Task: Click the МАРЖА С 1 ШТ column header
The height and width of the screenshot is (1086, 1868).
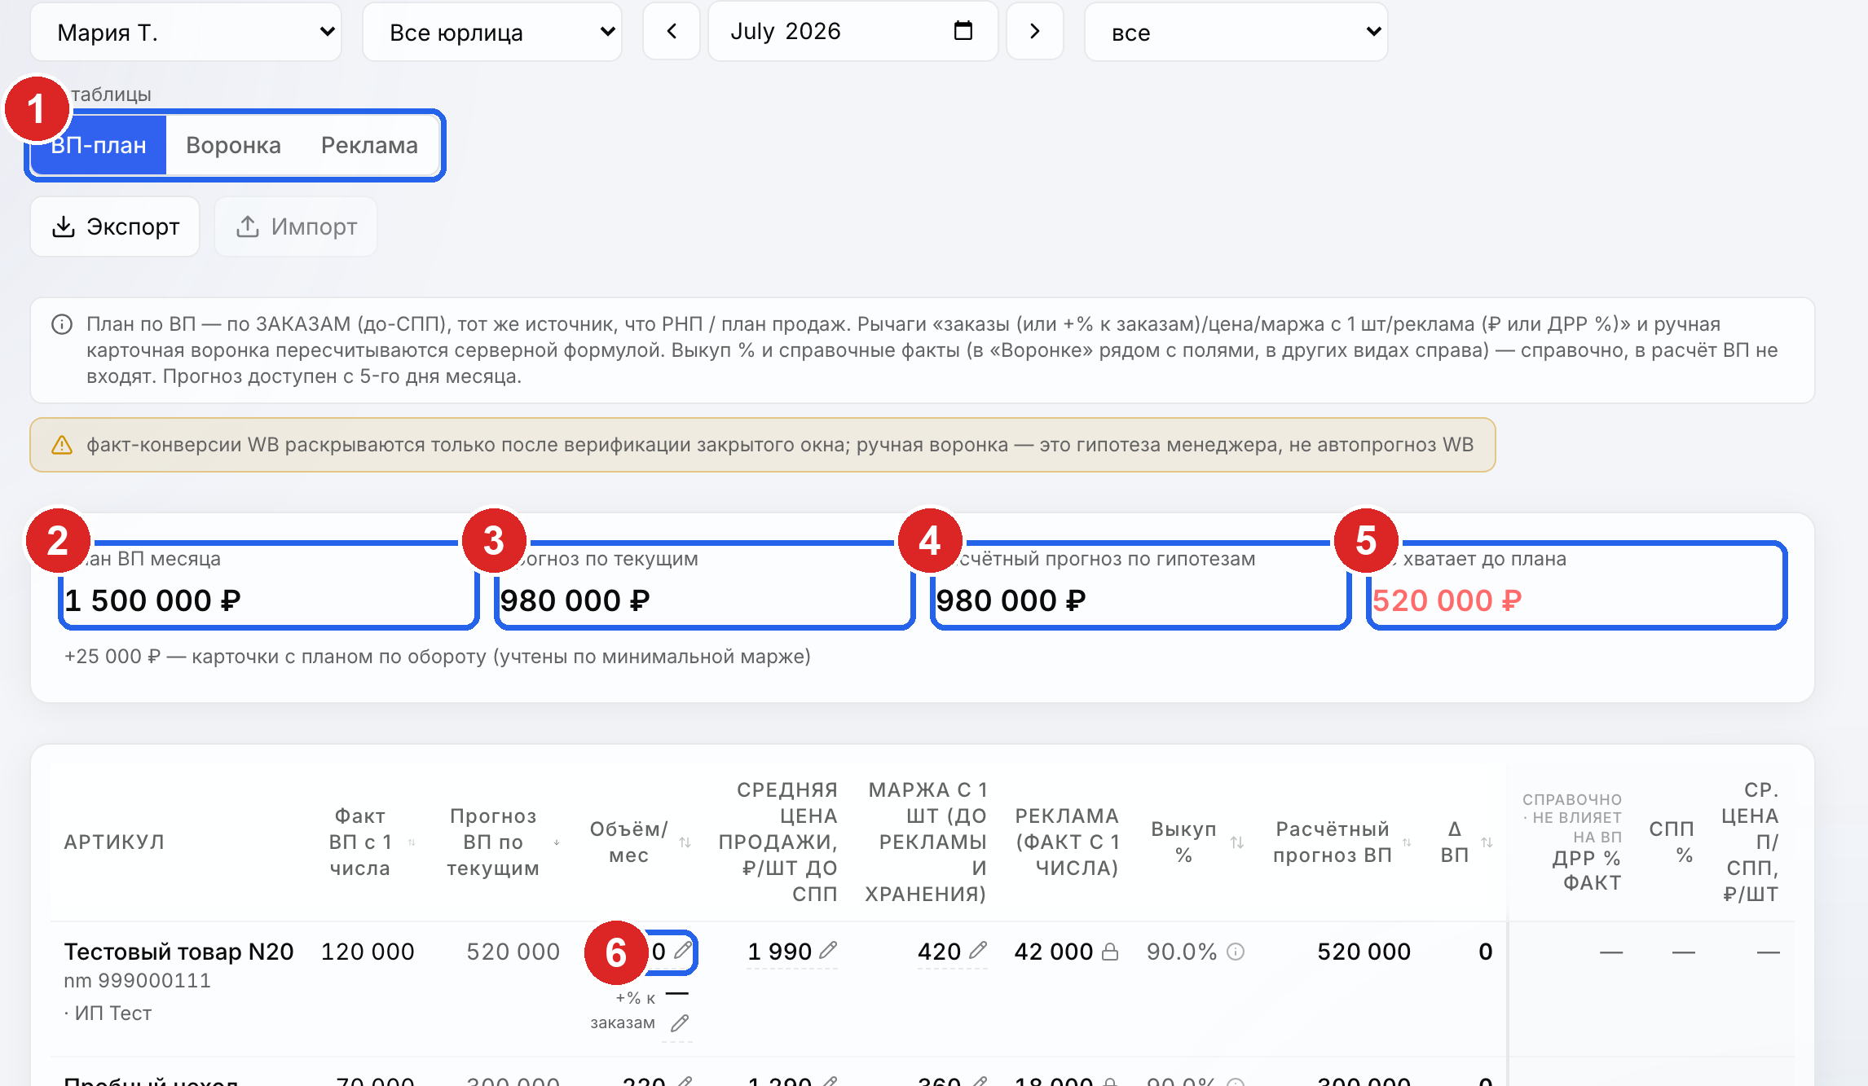Action: point(926,842)
